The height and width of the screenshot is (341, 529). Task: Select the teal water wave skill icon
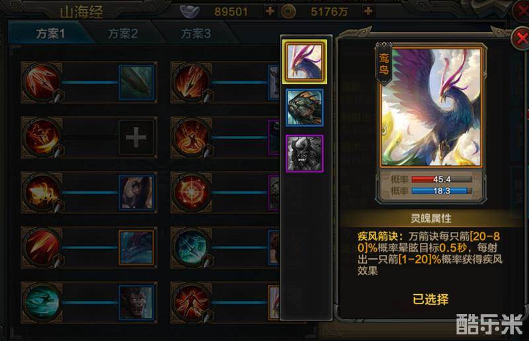[42, 303]
